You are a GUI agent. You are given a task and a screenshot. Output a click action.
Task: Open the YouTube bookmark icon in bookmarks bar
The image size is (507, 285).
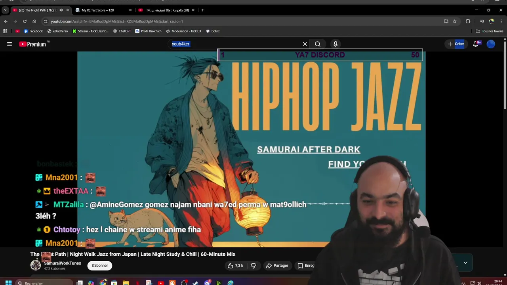point(17,31)
